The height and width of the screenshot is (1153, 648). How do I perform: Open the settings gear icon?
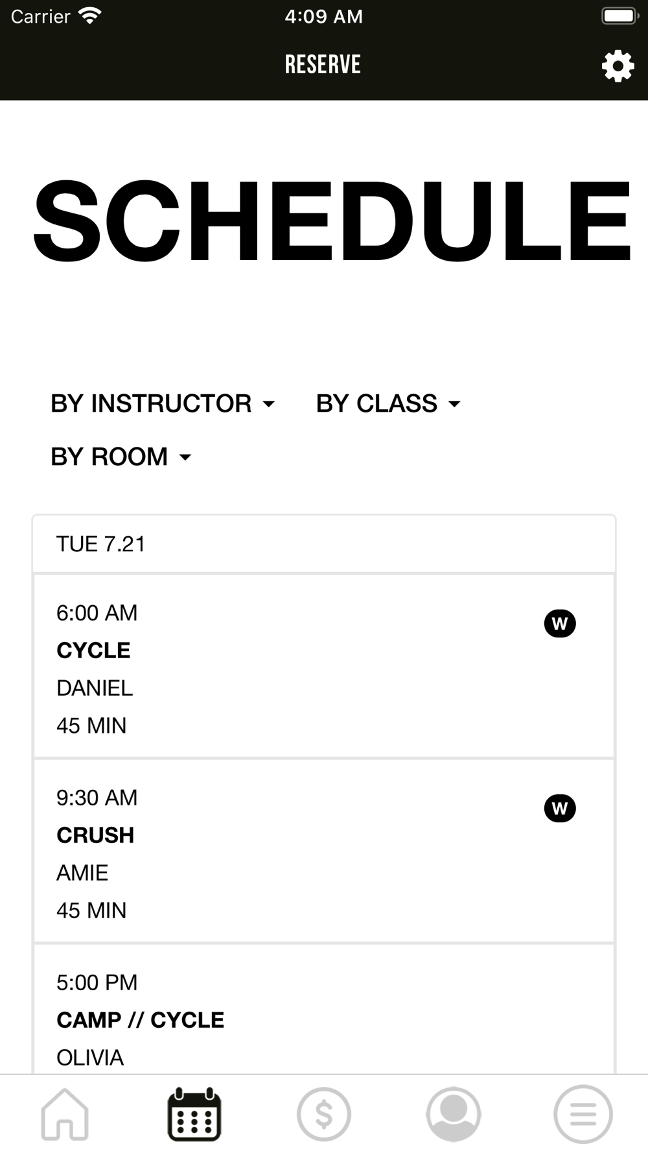coord(618,65)
